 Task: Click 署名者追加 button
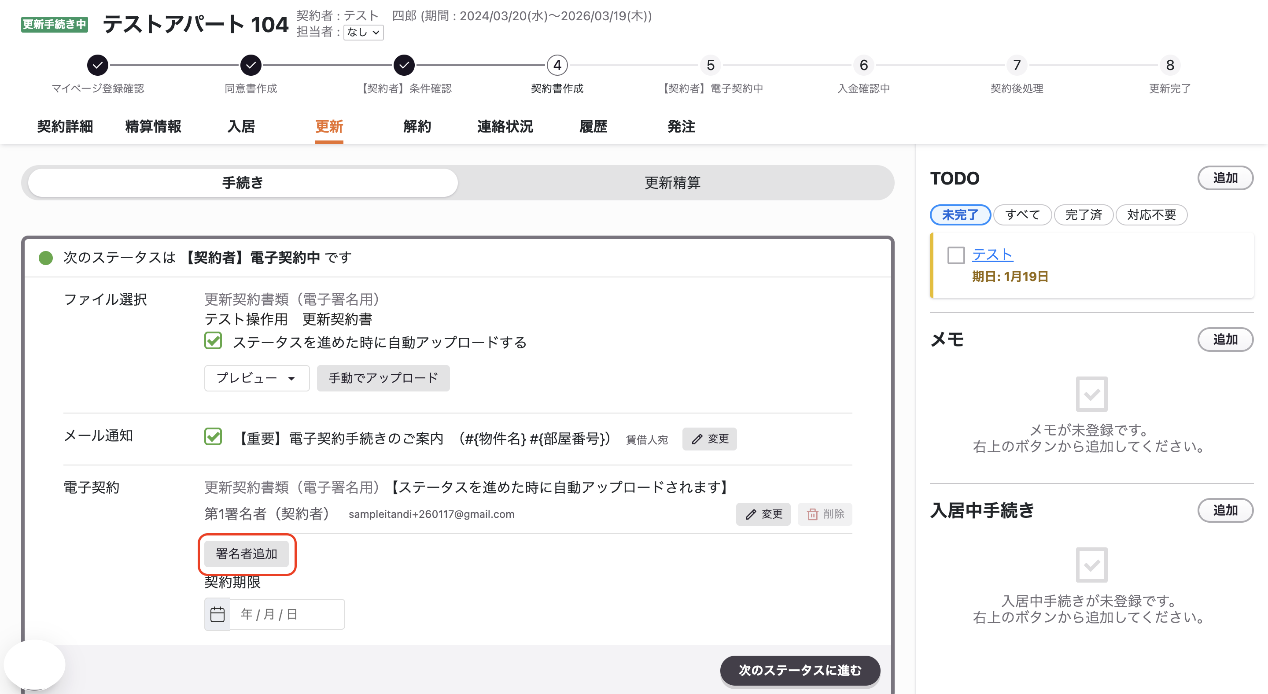coord(247,554)
